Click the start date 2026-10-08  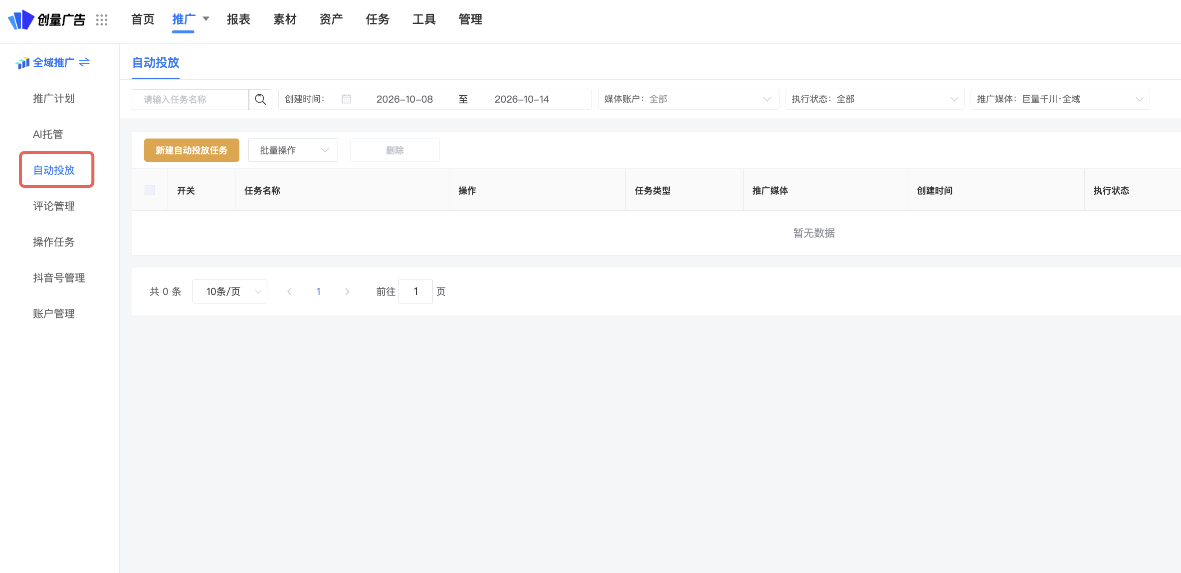[404, 99]
